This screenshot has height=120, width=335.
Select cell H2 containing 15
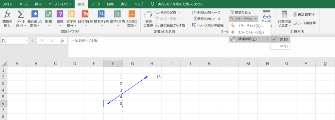tap(152, 77)
